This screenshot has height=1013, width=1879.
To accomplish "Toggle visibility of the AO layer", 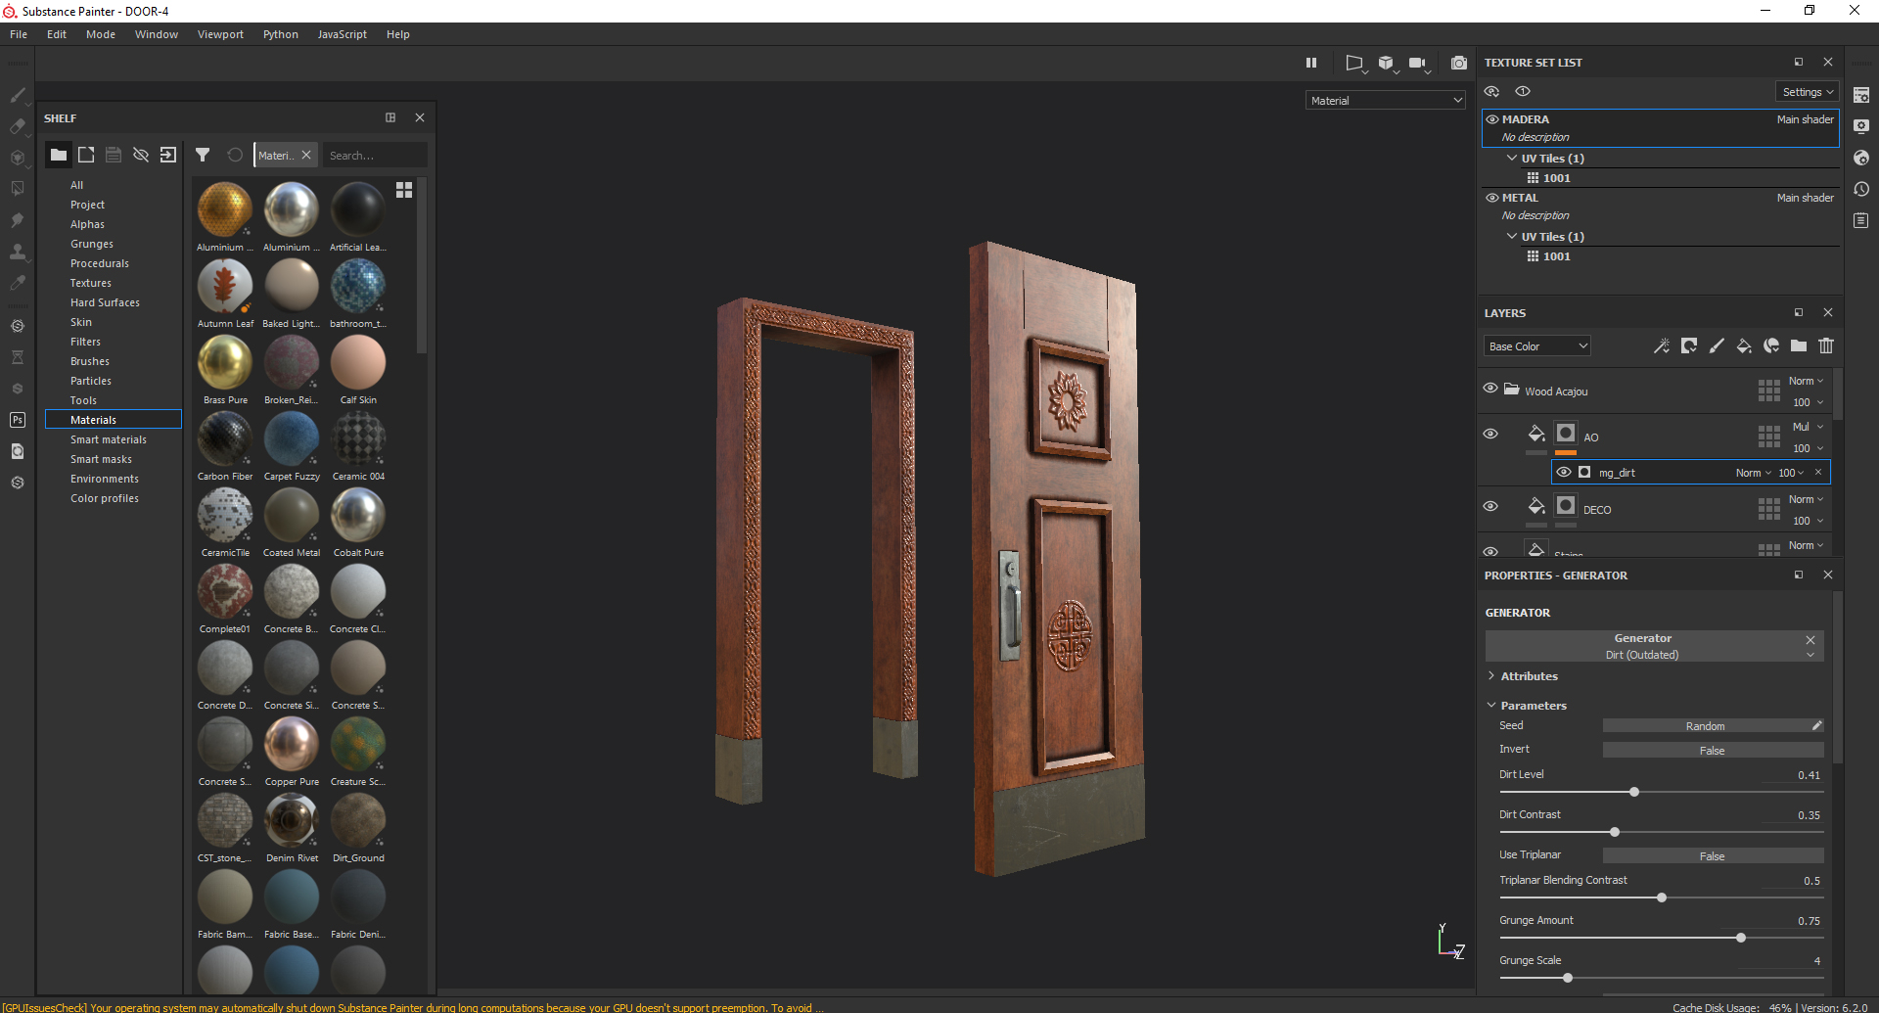I will pyautogui.click(x=1490, y=434).
